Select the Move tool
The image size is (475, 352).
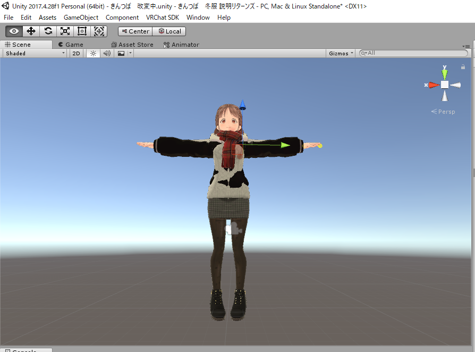31,31
